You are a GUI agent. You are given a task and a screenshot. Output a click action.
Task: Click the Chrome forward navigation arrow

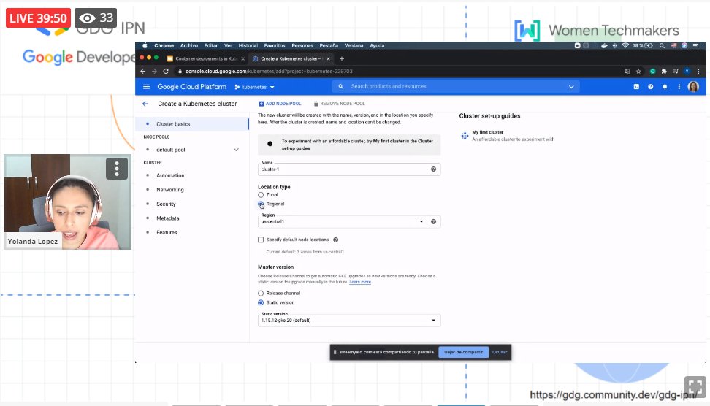click(154, 71)
